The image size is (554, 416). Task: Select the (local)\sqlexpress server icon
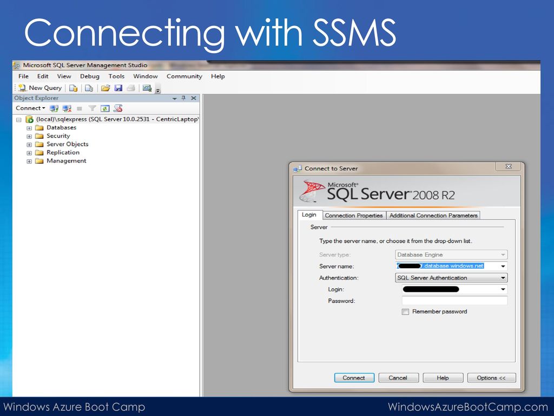(x=29, y=120)
